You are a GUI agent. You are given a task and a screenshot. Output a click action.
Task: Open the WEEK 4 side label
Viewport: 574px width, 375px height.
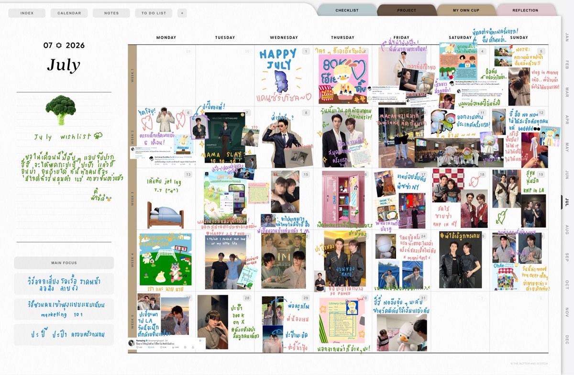(x=132, y=260)
